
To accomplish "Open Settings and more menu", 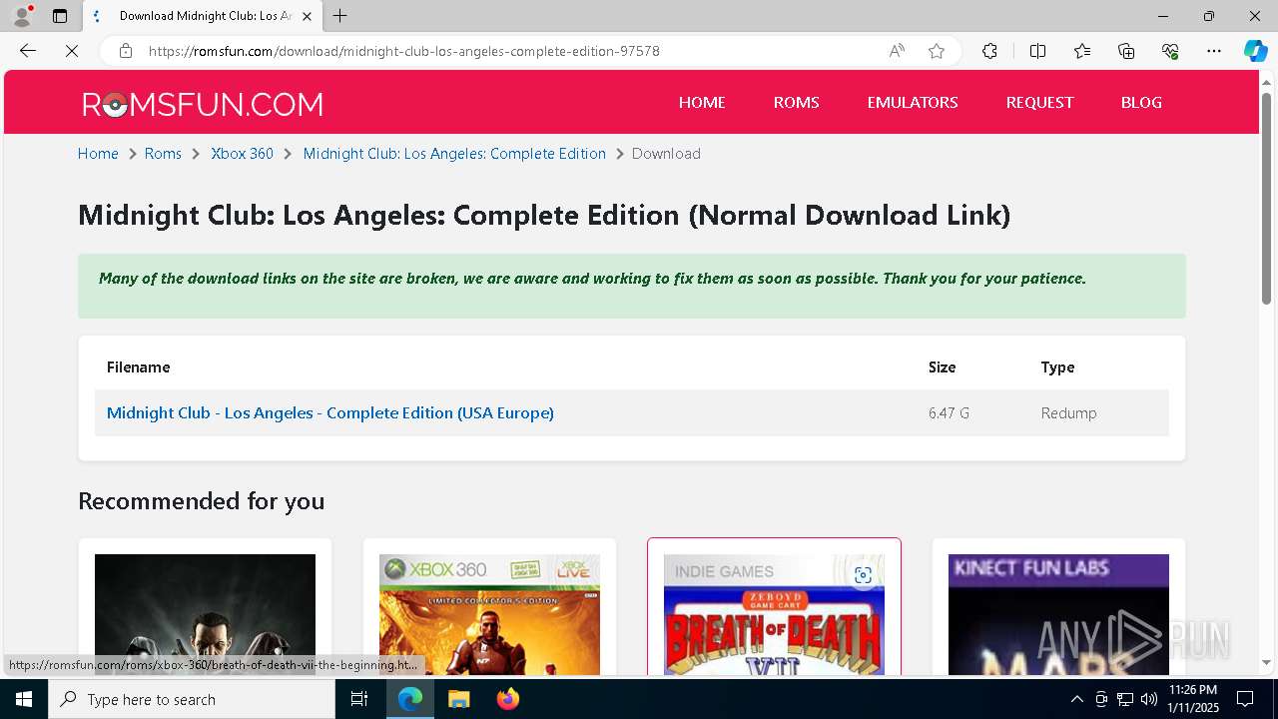I will point(1214,51).
